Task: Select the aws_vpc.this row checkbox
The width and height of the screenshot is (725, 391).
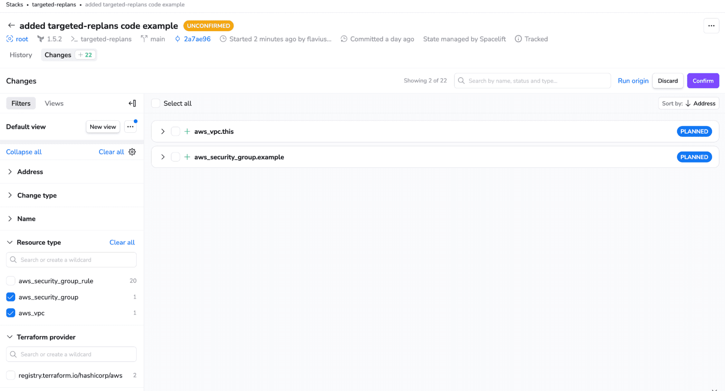Action: (x=176, y=131)
